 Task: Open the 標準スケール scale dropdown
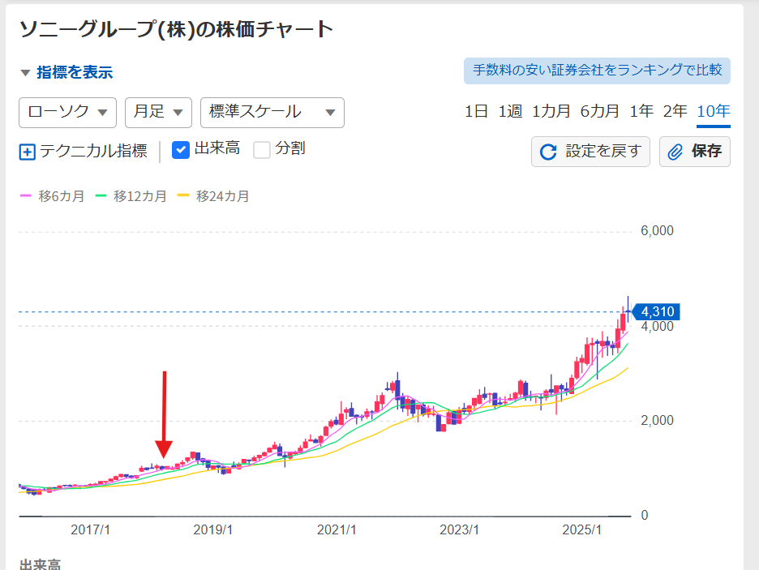272,113
